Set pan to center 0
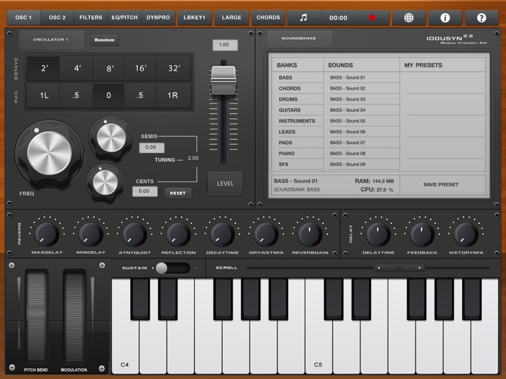Image resolution: width=506 pixels, height=379 pixels. [109, 96]
